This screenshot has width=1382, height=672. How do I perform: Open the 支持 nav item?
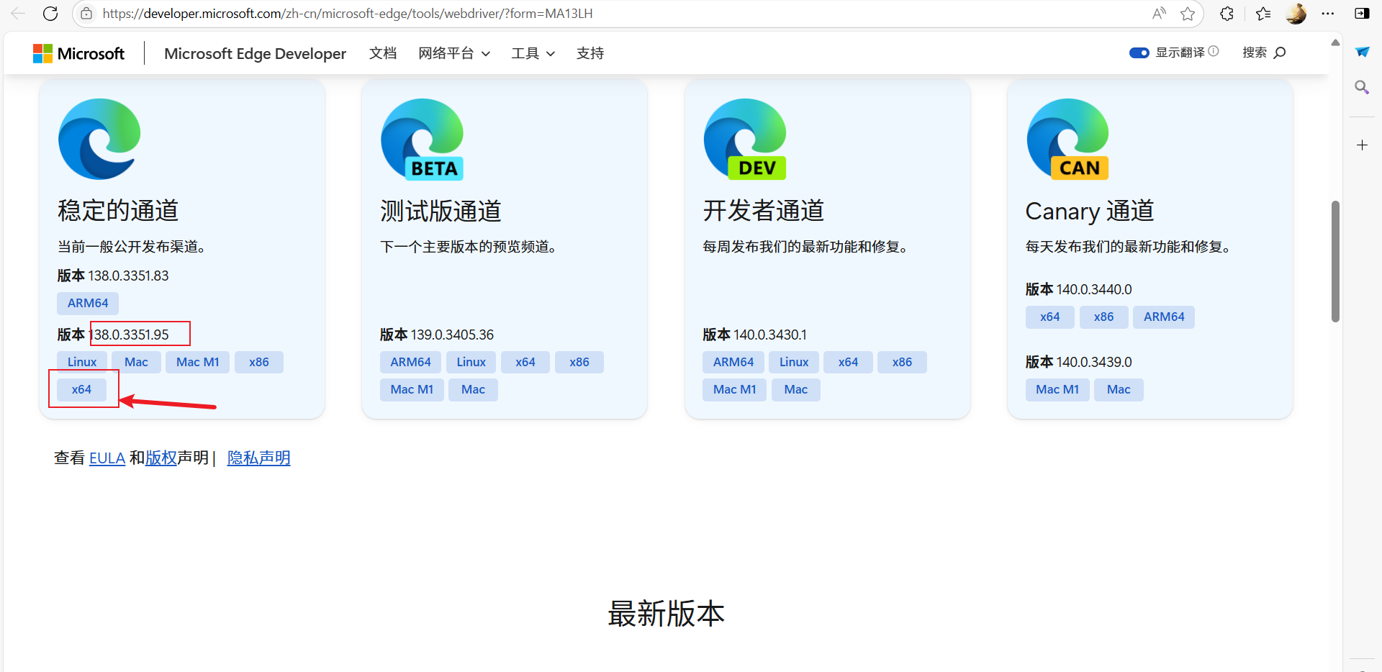tap(590, 53)
